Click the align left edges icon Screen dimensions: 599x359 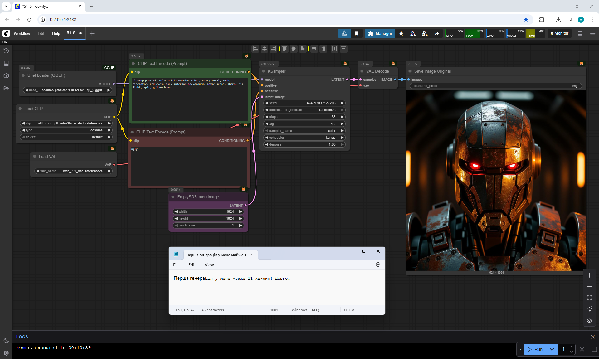click(x=256, y=49)
